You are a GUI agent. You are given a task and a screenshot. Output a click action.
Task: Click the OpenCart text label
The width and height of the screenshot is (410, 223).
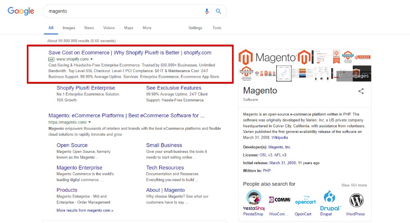coord(303,214)
